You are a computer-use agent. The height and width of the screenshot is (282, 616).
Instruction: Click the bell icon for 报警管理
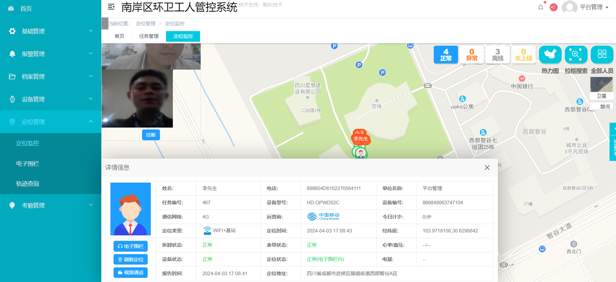coord(12,54)
